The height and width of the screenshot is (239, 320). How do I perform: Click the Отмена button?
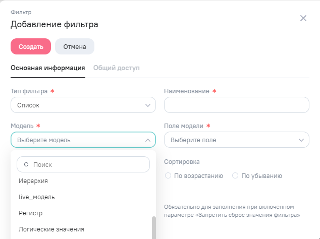click(74, 46)
